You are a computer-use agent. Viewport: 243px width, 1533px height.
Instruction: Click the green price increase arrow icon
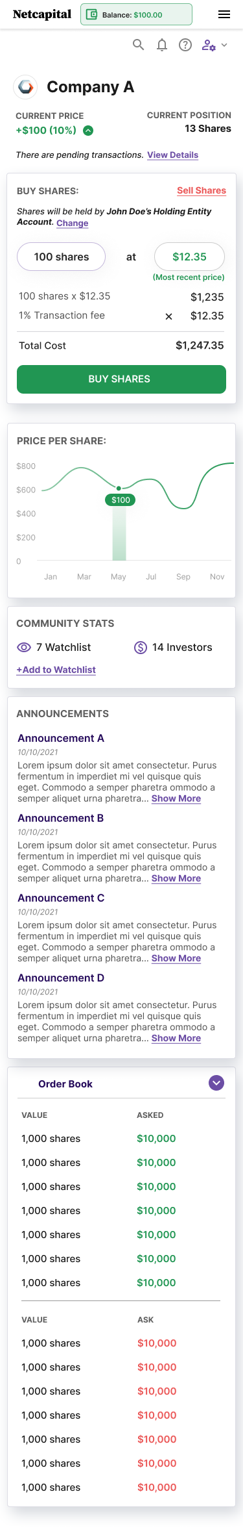pos(88,131)
